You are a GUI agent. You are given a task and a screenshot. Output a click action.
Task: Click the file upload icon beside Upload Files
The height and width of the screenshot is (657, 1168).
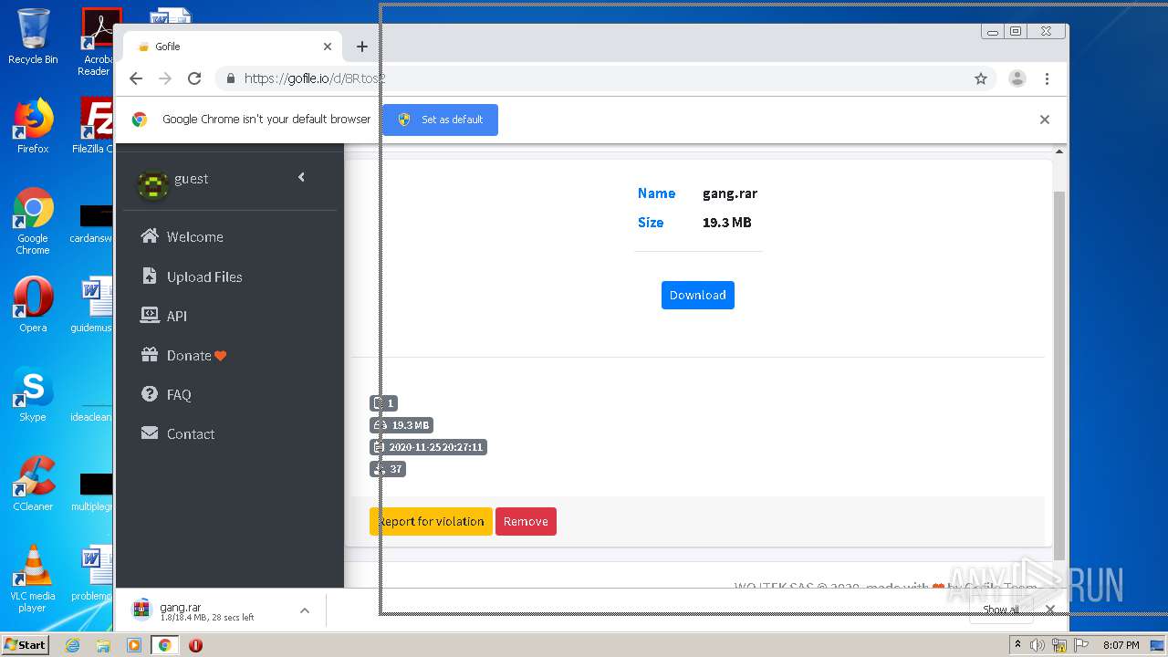pyautogui.click(x=150, y=276)
